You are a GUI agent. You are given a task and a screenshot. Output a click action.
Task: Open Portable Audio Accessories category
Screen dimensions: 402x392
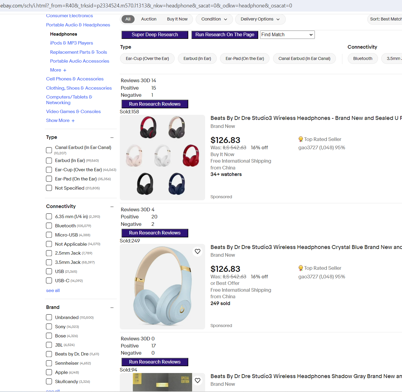(x=79, y=61)
